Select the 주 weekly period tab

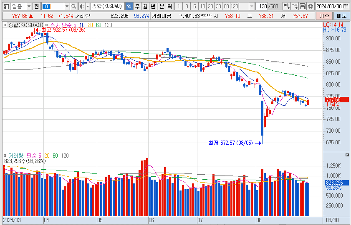(137, 6)
